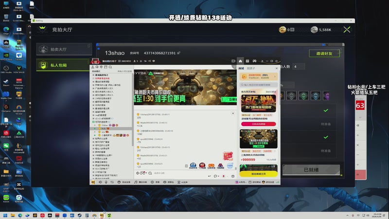Click the emoji face icon in chat input bar
The image size is (389, 219).
(150, 173)
